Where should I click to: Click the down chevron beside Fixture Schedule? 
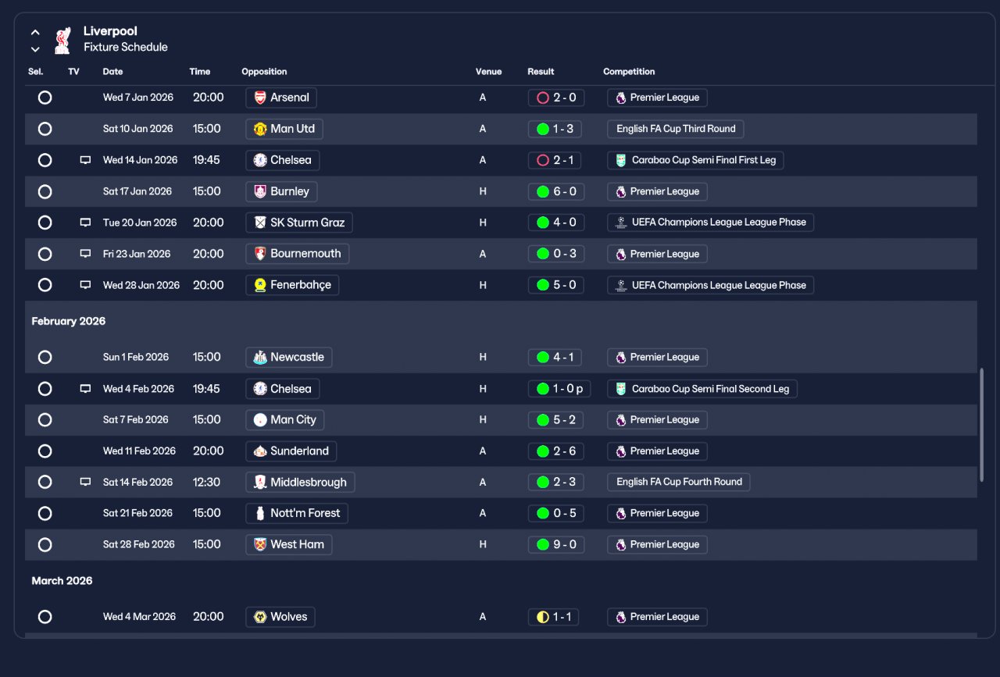pos(35,49)
